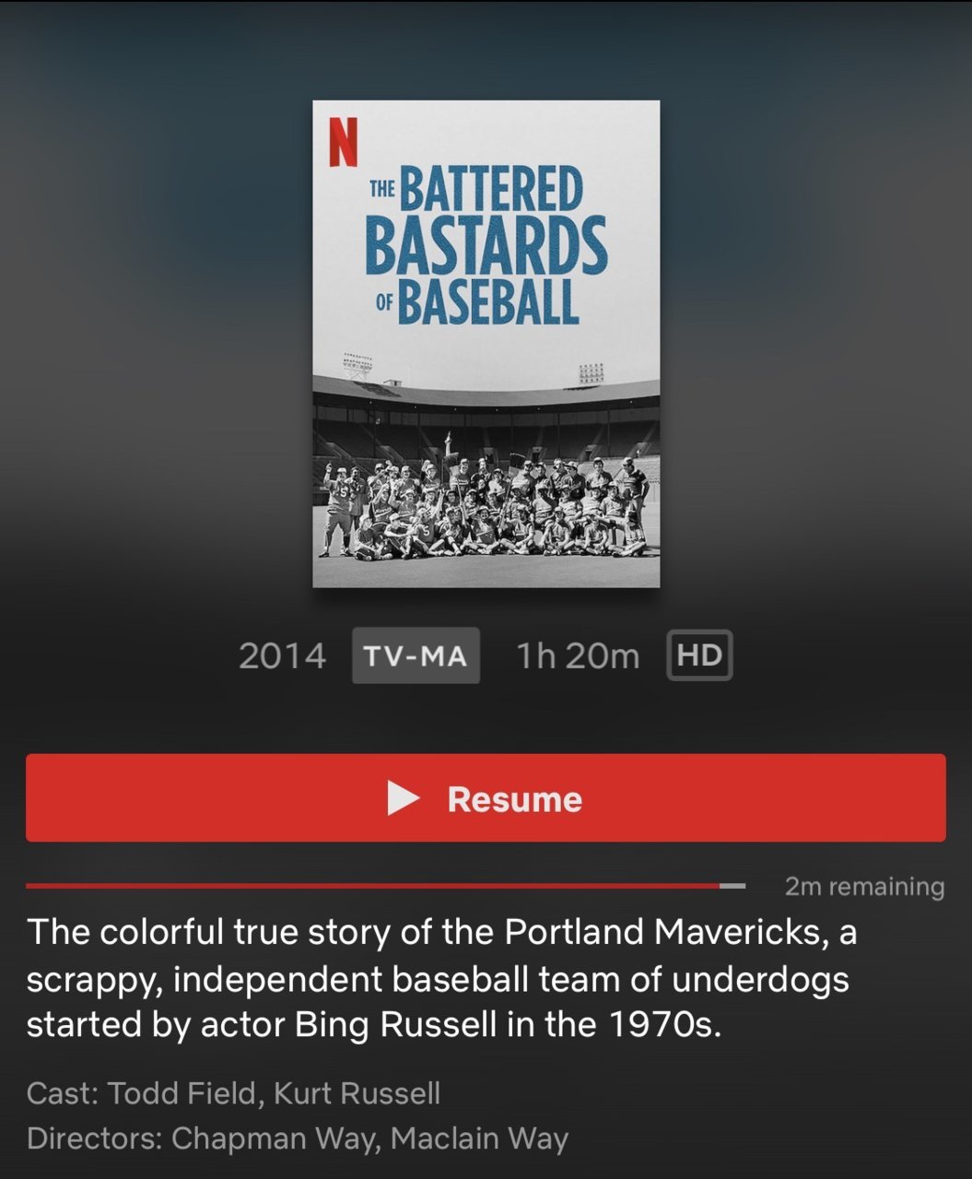Open director Chapman Way's page
The height and width of the screenshot is (1179, 972).
point(272,1138)
